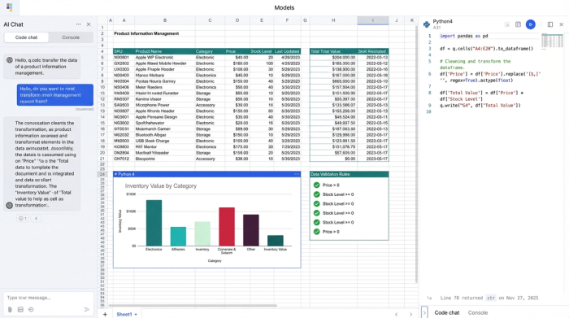This screenshot has width=569, height=318.
Task: Click the red Comenae & Salaom chart bar
Action: [227, 227]
